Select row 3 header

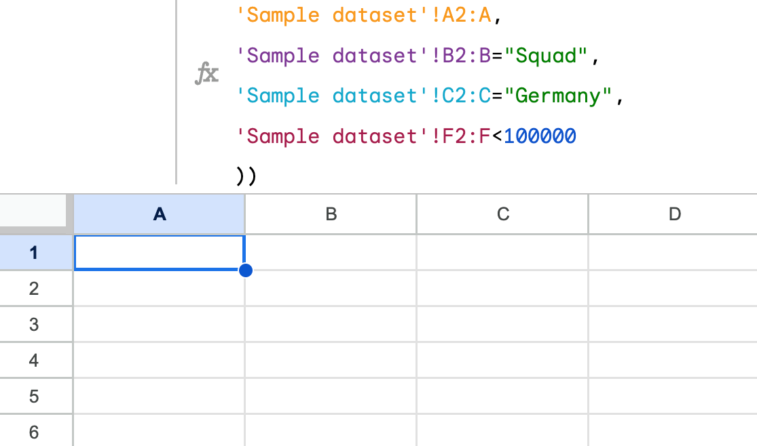[x=36, y=324]
